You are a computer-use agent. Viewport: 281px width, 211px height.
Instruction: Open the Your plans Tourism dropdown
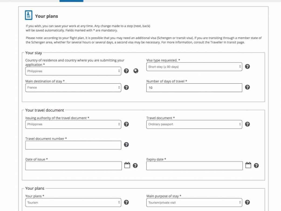(73, 203)
